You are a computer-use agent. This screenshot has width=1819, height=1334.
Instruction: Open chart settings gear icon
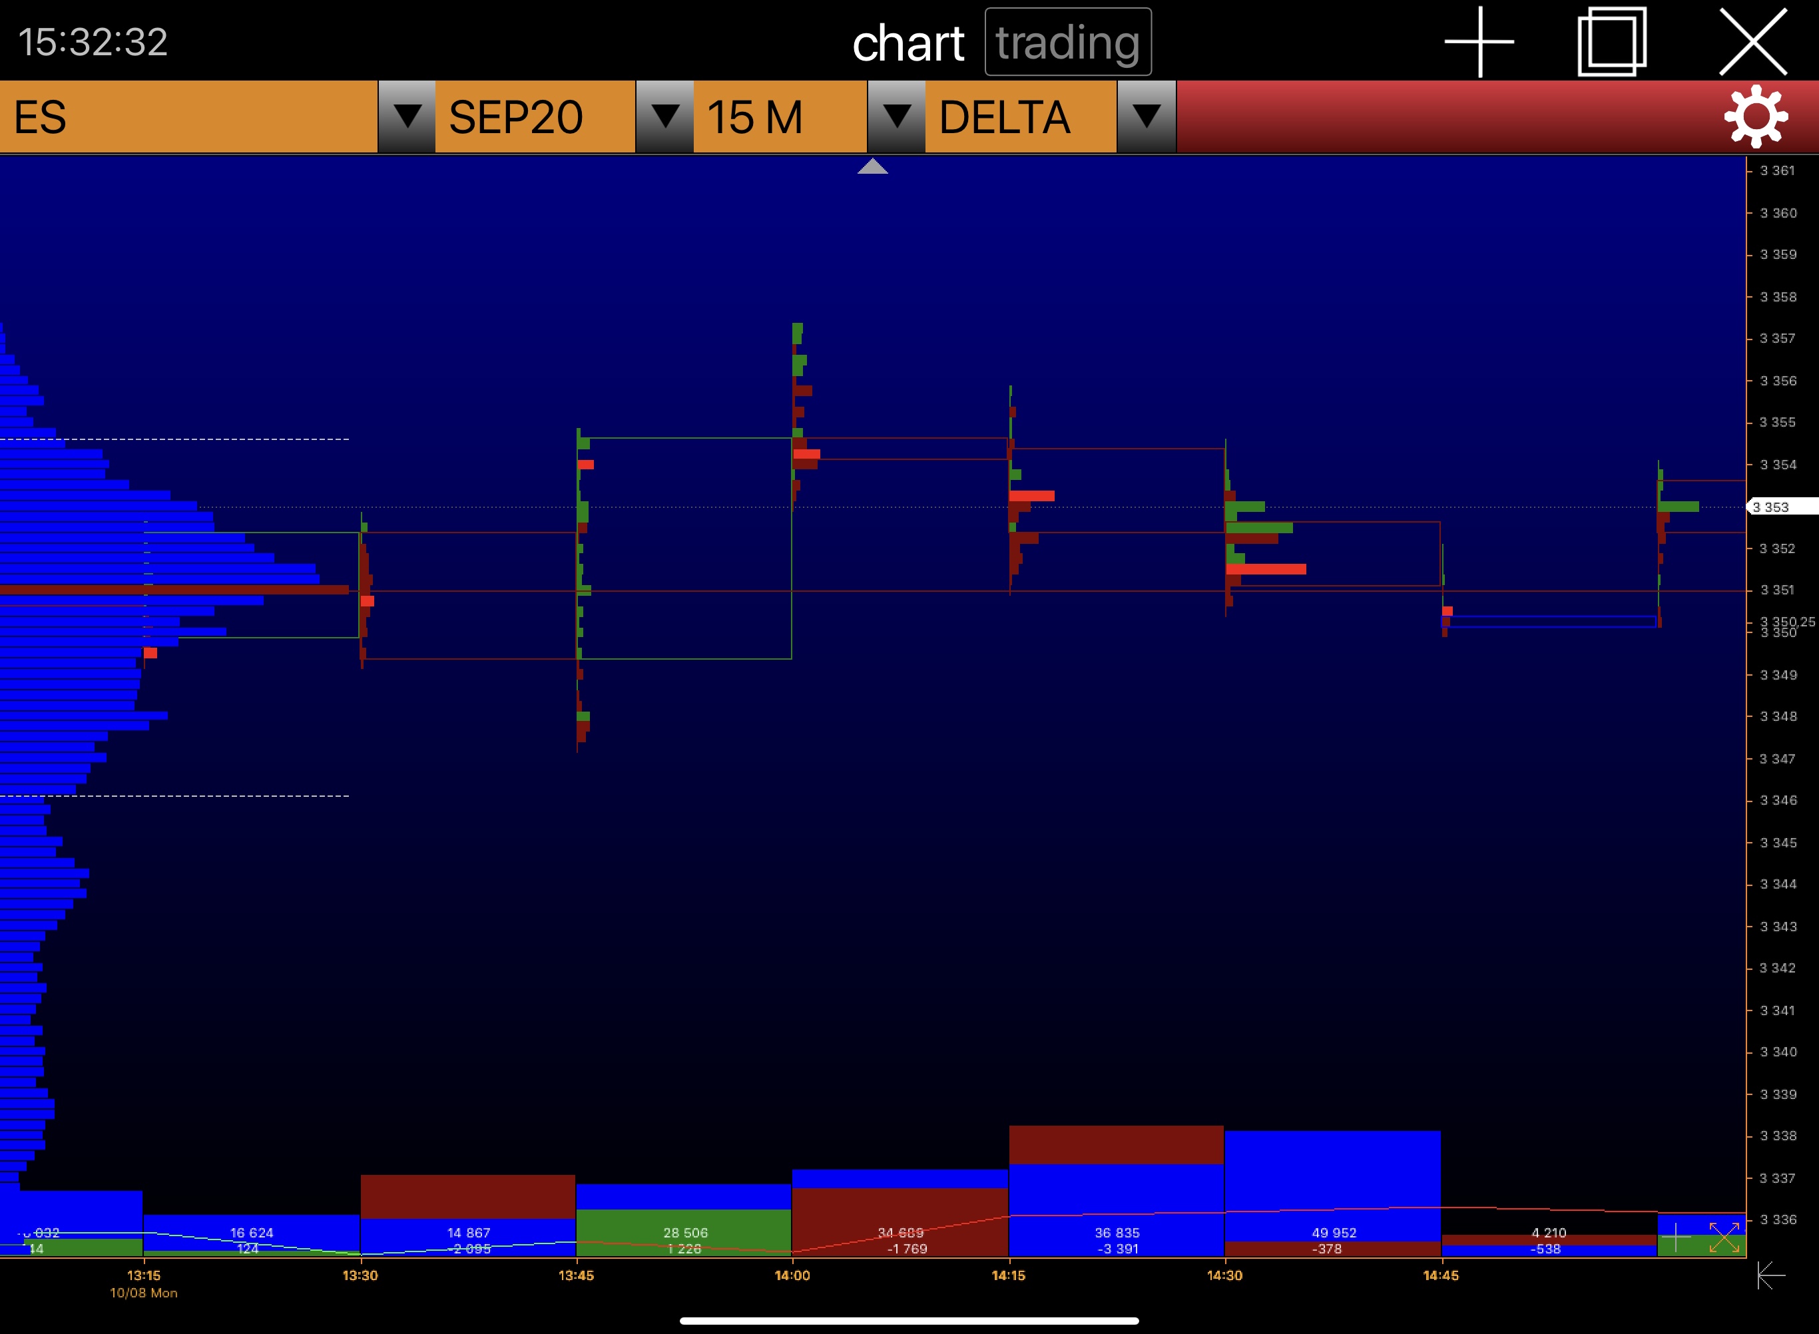pyautogui.click(x=1756, y=117)
